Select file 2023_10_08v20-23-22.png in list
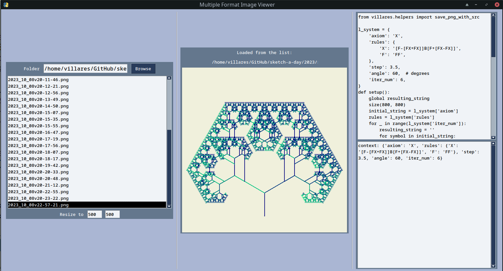503x271 pixels. (x=38, y=198)
